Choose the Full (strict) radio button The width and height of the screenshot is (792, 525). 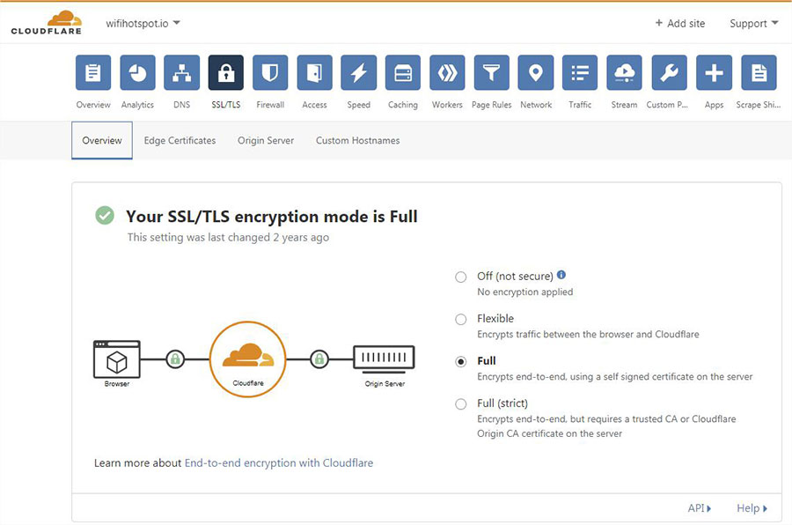(461, 404)
